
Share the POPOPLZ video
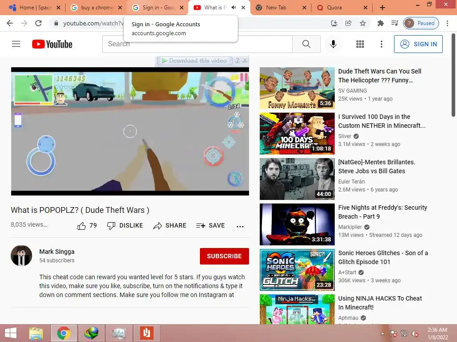click(170, 226)
